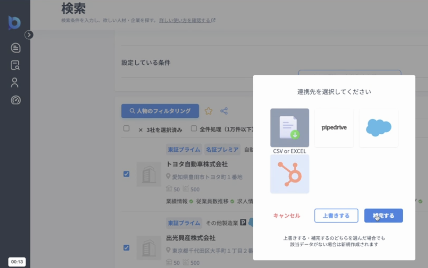Toggle the select-all checkbox above results
The image size is (428, 268).
[126, 128]
